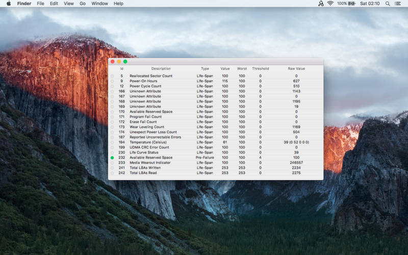The image size is (408, 255).
Task: Select the Reported Uncorrectable Errors row
Action: click(x=216, y=137)
